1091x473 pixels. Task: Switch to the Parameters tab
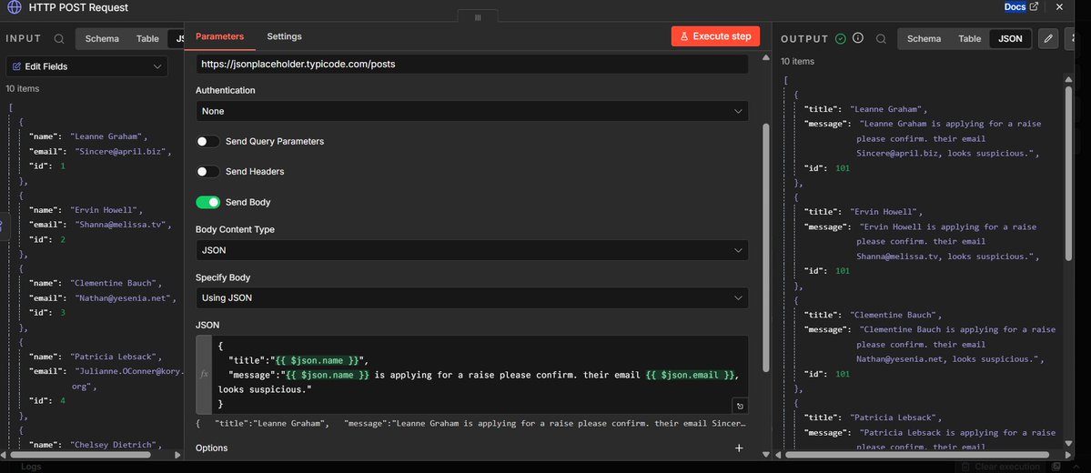point(220,37)
